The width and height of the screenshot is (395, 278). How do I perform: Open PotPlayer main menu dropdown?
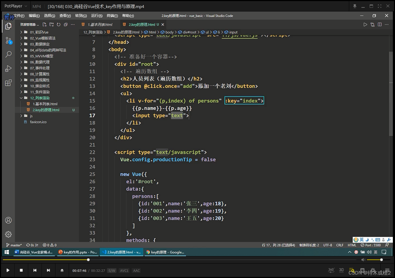16,6
